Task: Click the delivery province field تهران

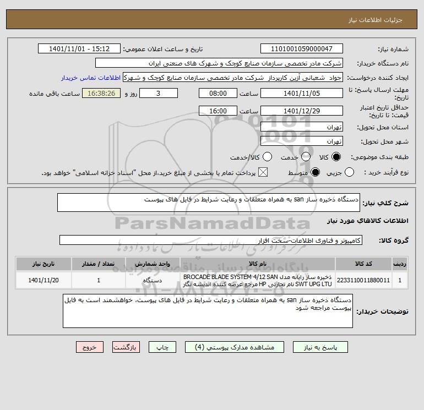Action: pyautogui.click(x=302, y=127)
